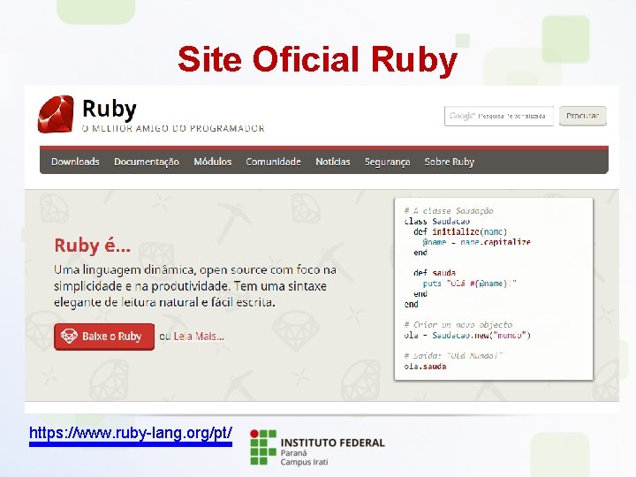The width and height of the screenshot is (636, 477).
Task: Click the Baixe o Ruby download button
Action: coord(104,337)
